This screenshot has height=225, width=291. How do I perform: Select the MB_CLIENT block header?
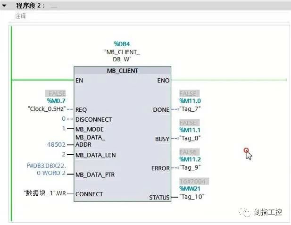(x=122, y=71)
